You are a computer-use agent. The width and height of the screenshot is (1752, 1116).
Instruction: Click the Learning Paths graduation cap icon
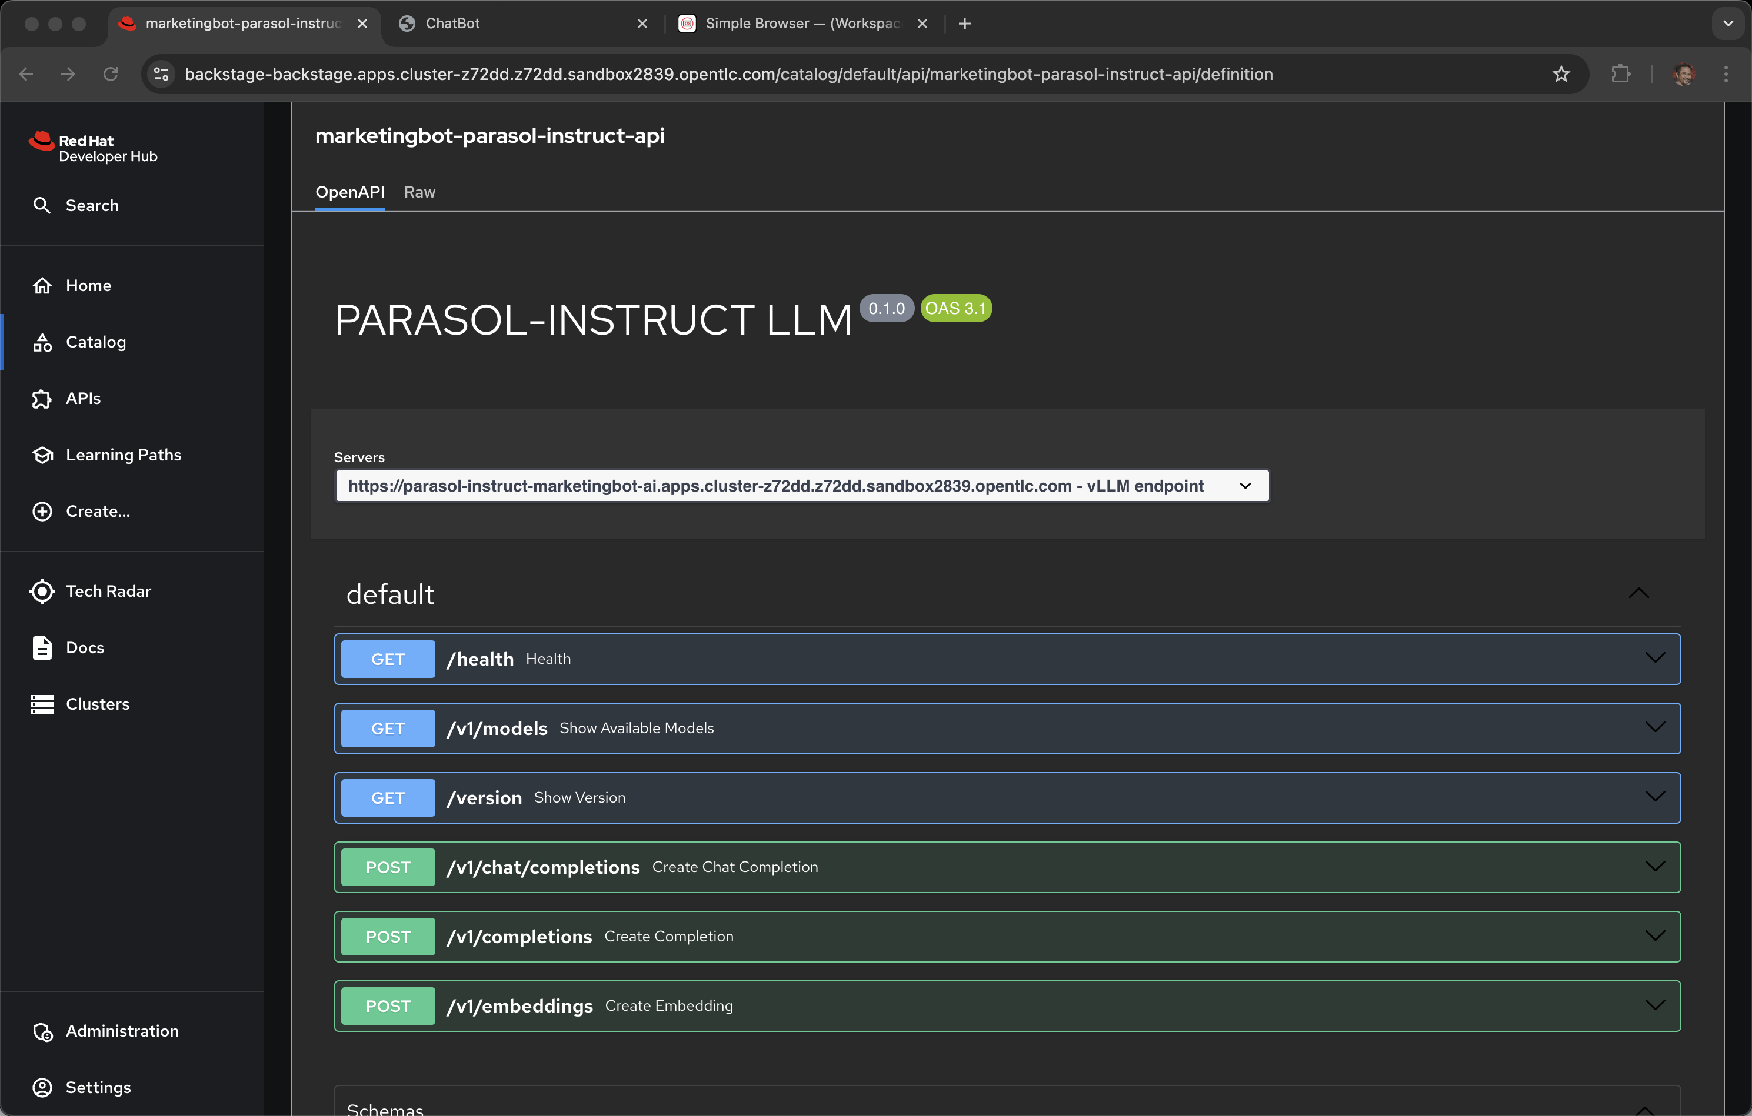[42, 455]
